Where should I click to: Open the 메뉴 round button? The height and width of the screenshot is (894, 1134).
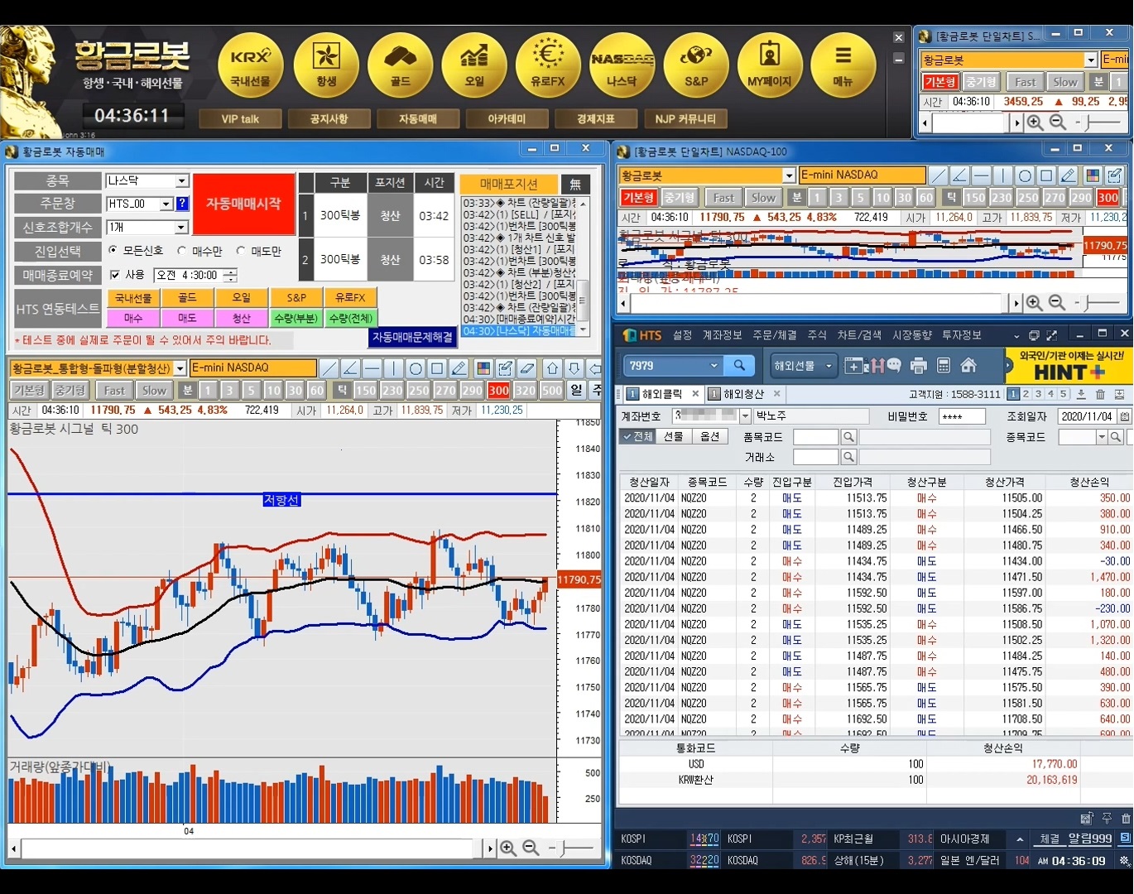point(843,66)
